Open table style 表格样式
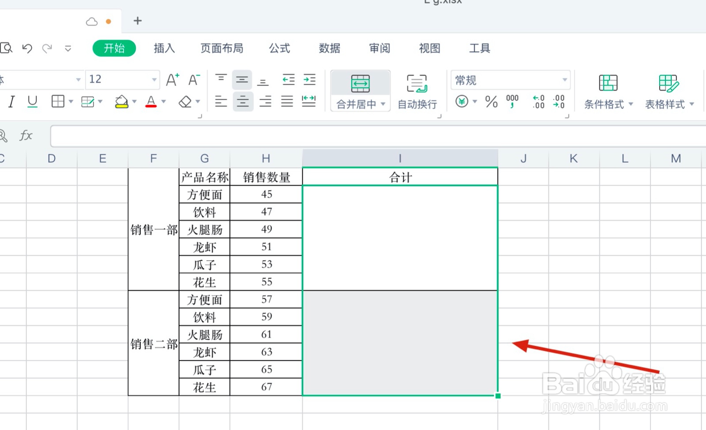Image resolution: width=706 pixels, height=430 pixels. [x=669, y=92]
